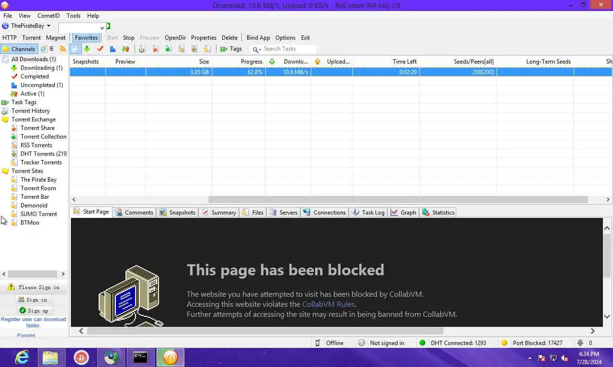
Task: Click the Port Blocked yellow status icon
Action: pos(504,343)
